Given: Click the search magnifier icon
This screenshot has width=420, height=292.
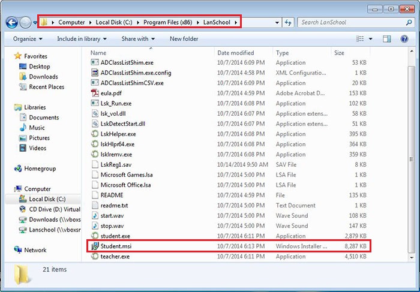Looking at the screenshot, I should (x=409, y=22).
